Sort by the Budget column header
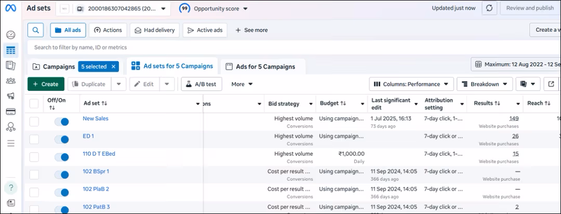 tap(333, 103)
